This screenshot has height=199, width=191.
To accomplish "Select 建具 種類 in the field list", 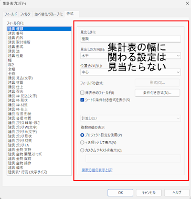I will (x=39, y=29).
